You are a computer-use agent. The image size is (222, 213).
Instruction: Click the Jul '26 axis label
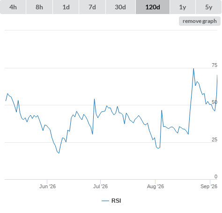pyautogui.click(x=100, y=186)
